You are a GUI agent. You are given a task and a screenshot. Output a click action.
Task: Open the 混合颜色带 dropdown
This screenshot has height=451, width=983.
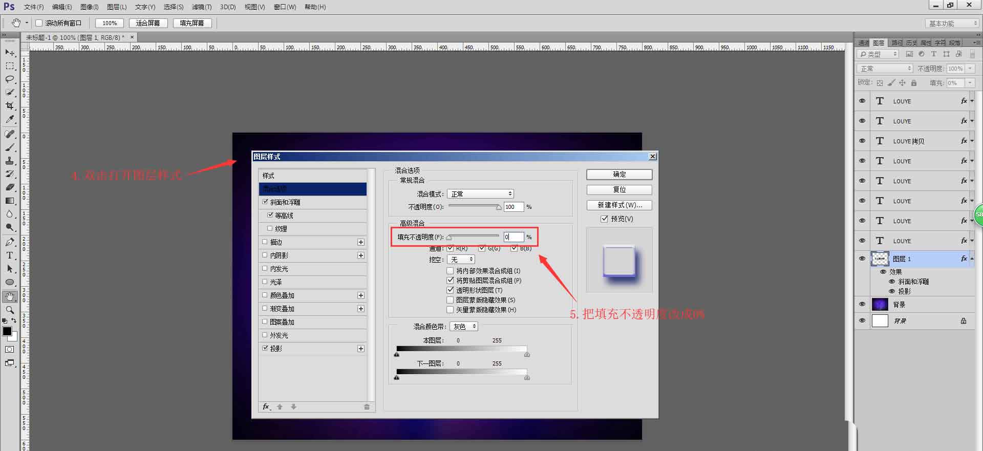pos(464,327)
